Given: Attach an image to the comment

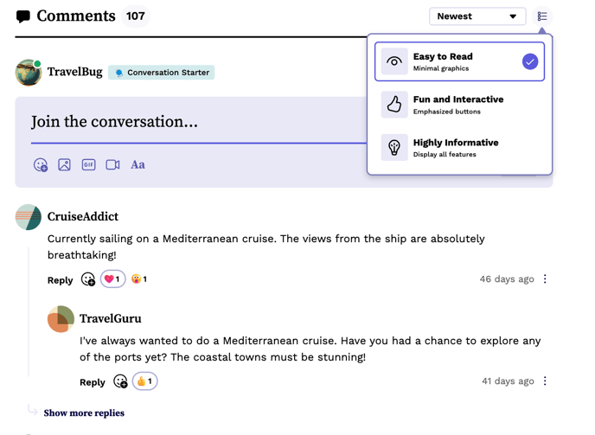Looking at the screenshot, I should [64, 164].
